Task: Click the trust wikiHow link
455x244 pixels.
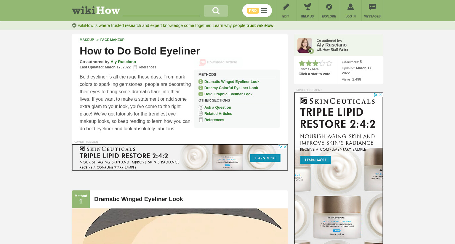Action: 260,25
